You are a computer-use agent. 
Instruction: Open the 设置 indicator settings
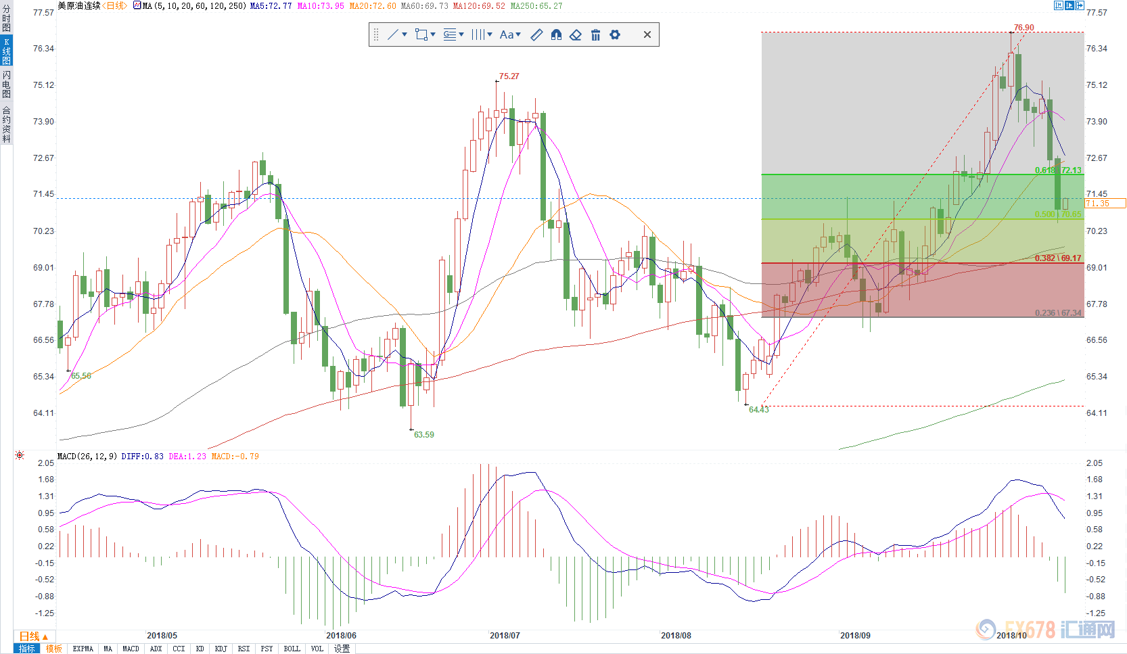coord(342,649)
